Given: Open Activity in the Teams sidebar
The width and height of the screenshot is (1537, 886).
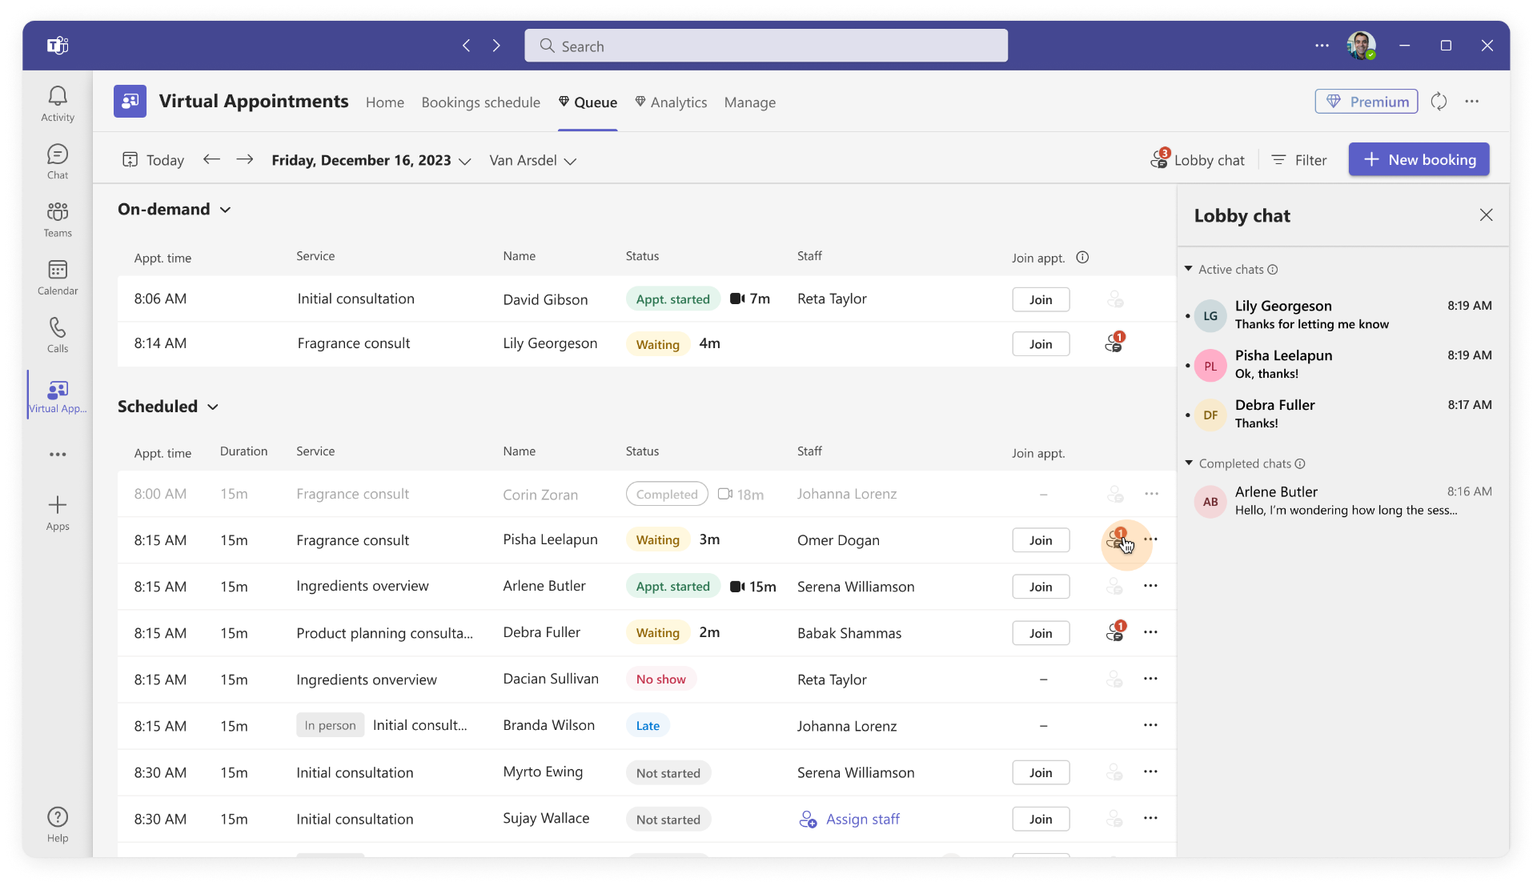Looking at the screenshot, I should 58,104.
